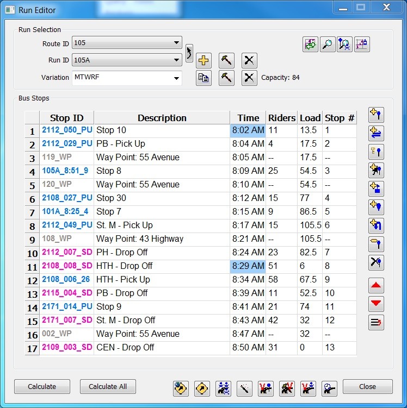Select stop 2112_050_PU in row 1

click(67, 130)
